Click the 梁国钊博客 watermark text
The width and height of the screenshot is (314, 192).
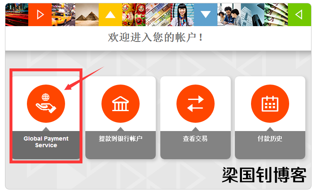coord(264,175)
